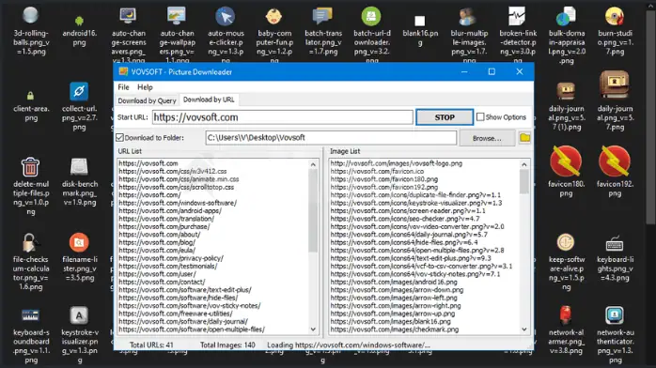This screenshot has height=368, width=656.
Task: Select the keyboard-lights.png desktop icon
Action: pyautogui.click(x=615, y=243)
